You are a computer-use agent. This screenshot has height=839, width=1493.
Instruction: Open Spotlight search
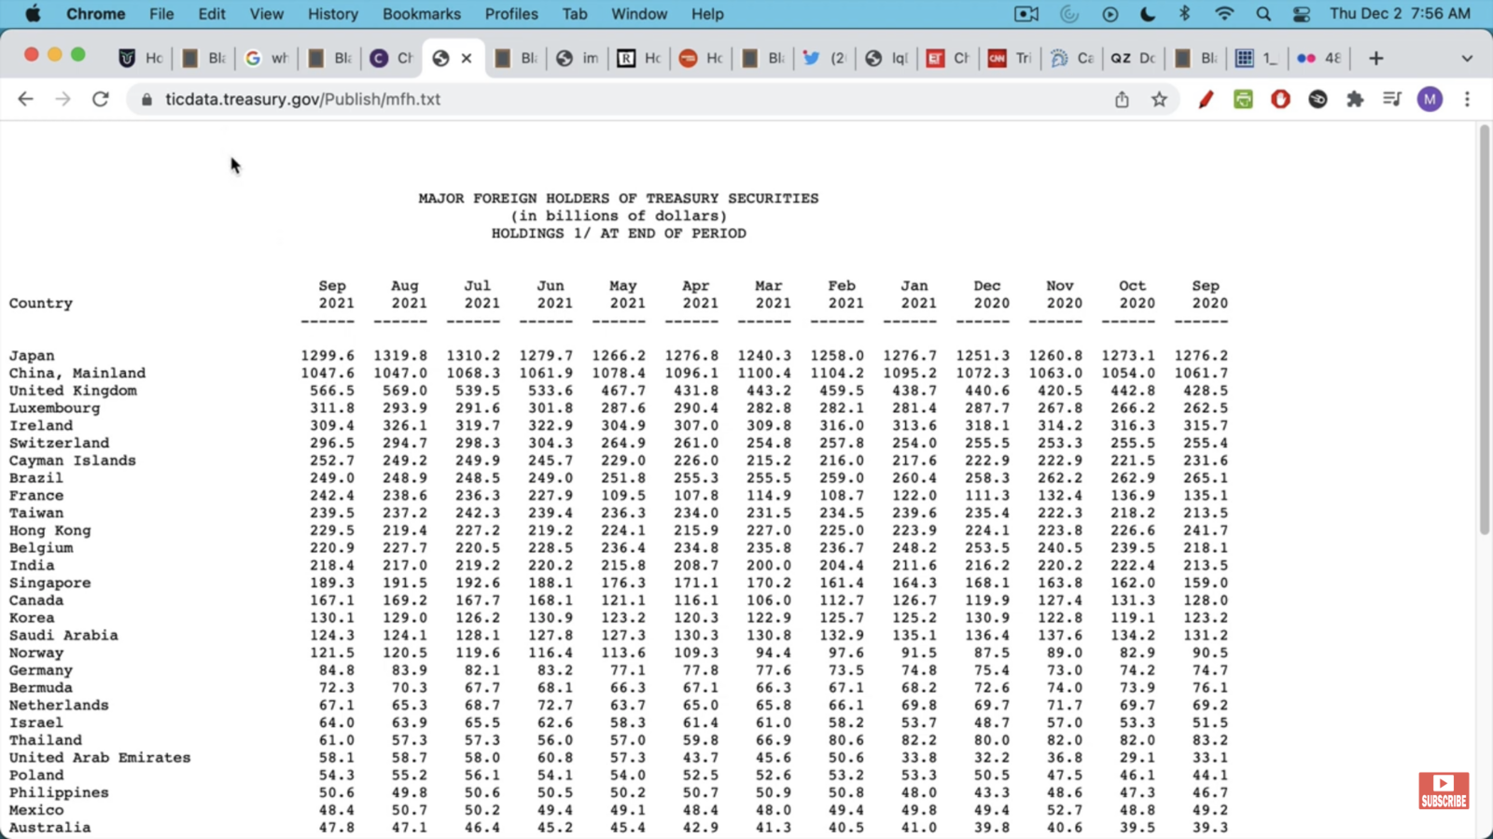click(1263, 14)
